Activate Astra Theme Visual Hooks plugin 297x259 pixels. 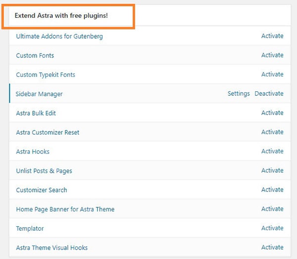pyautogui.click(x=272, y=248)
